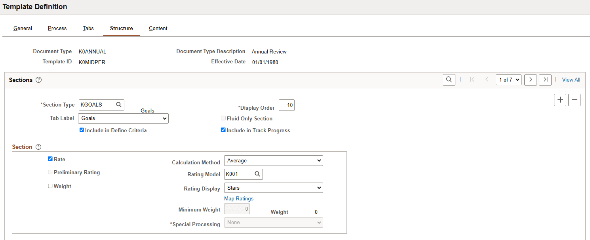Click the Section Type lookup magnifier
The image size is (590, 240).
pos(119,105)
